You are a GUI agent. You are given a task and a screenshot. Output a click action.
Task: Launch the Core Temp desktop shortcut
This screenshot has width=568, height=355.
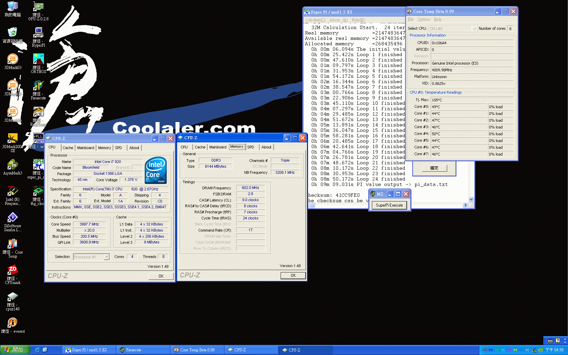point(13,248)
